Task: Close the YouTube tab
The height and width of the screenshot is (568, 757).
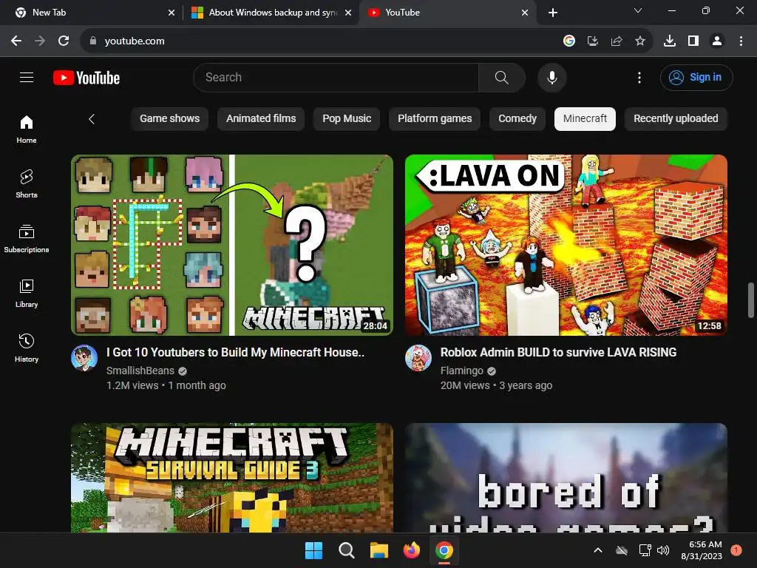Action: tap(525, 13)
